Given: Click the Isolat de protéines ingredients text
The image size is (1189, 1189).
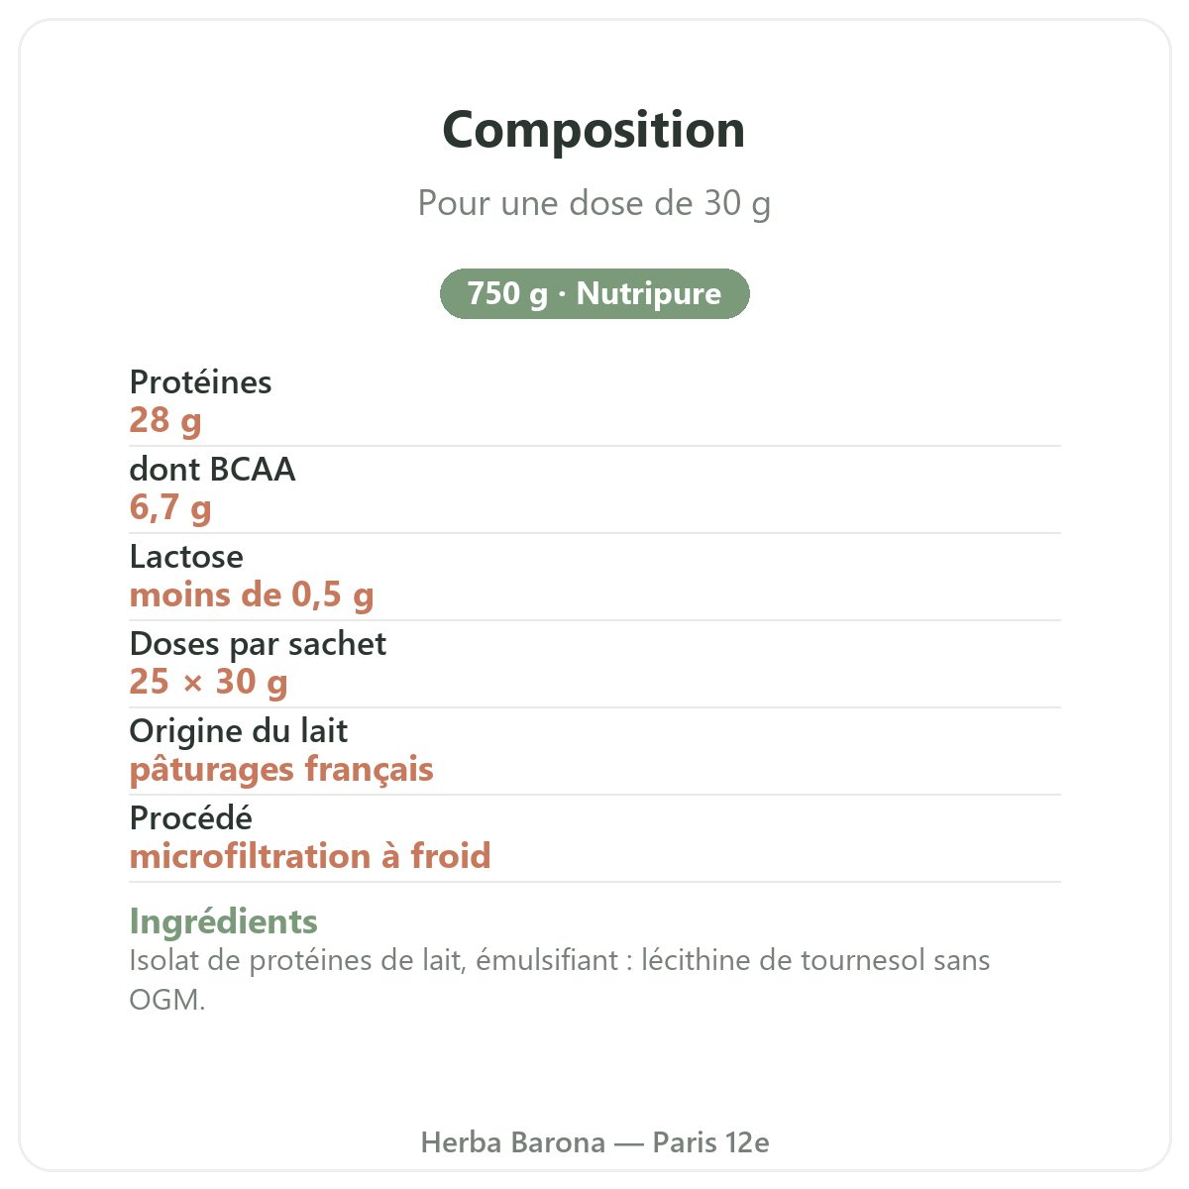Looking at the screenshot, I should click(x=560, y=960).
